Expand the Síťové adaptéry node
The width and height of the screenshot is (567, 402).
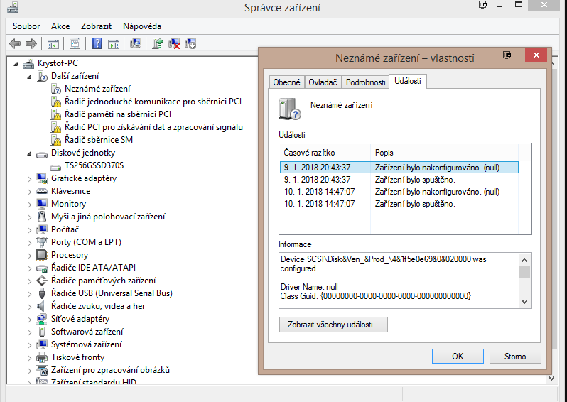coord(29,319)
